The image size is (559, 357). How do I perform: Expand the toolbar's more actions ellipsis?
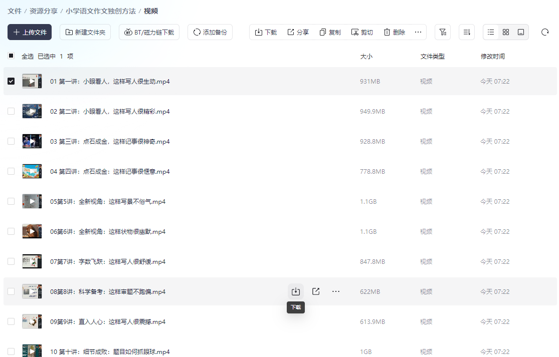[x=418, y=32]
